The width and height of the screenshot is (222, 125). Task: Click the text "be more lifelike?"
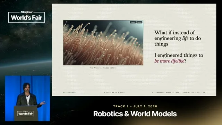pos(170,61)
